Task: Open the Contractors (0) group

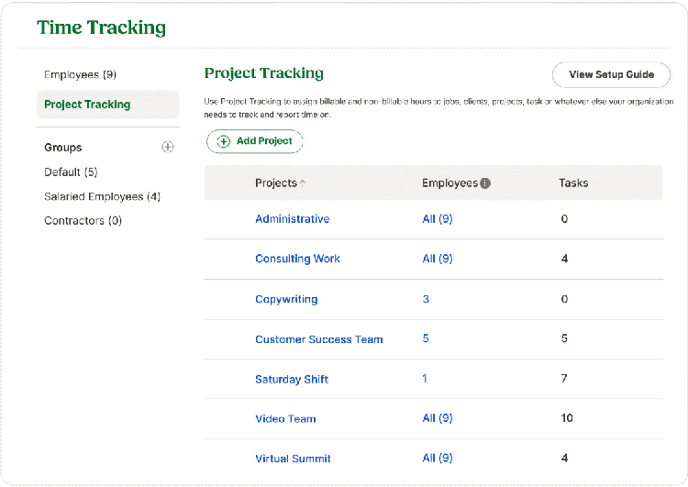Action: tap(83, 220)
